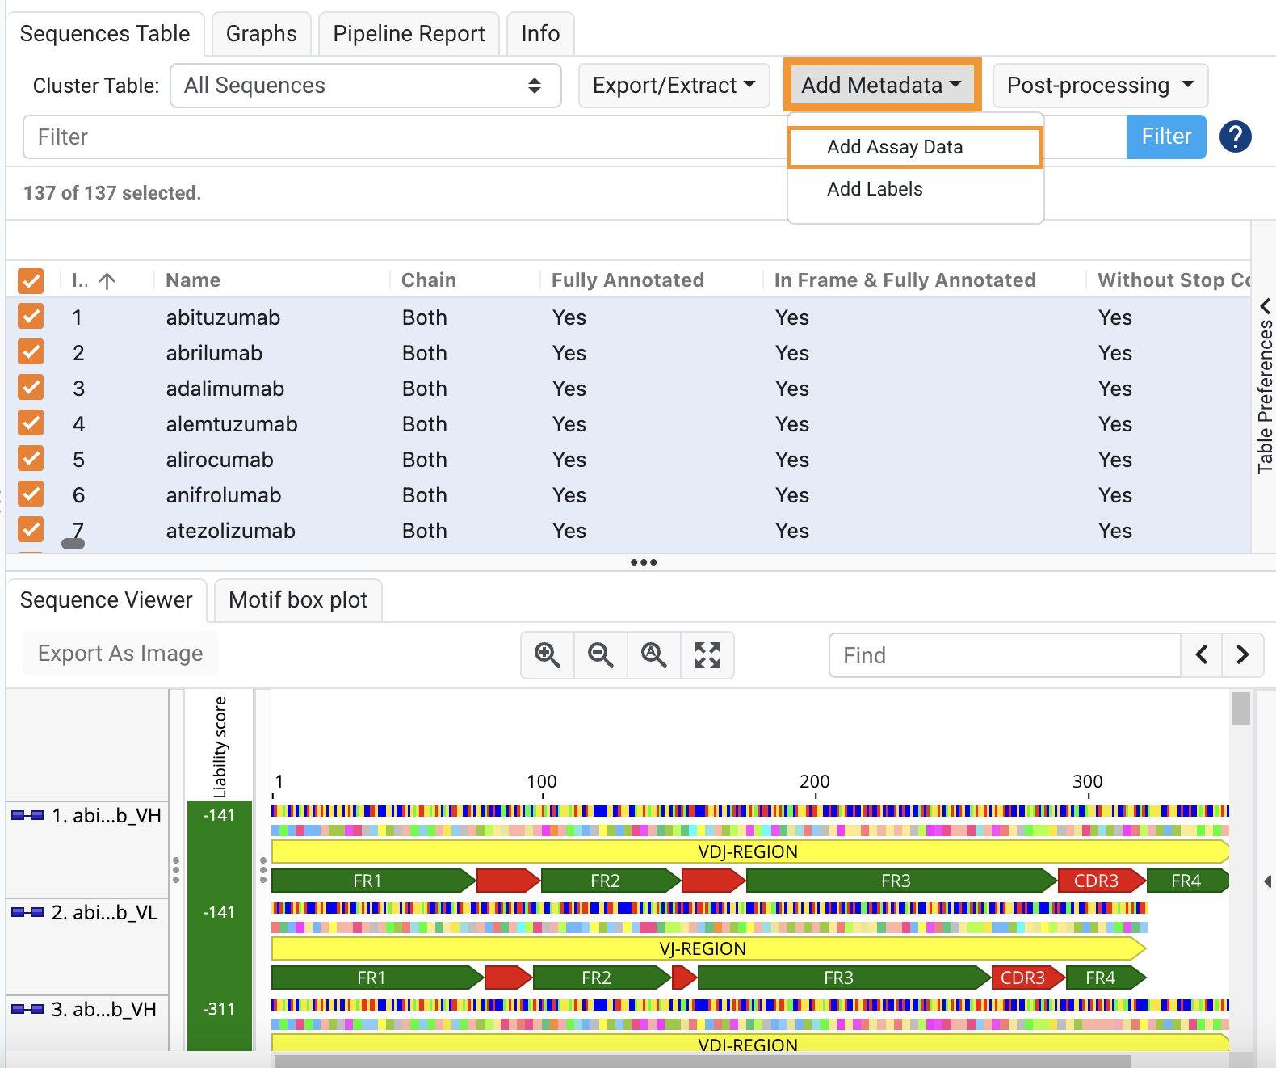Image resolution: width=1276 pixels, height=1068 pixels.
Task: Toggle the select-all header checkbox
Action: click(31, 281)
